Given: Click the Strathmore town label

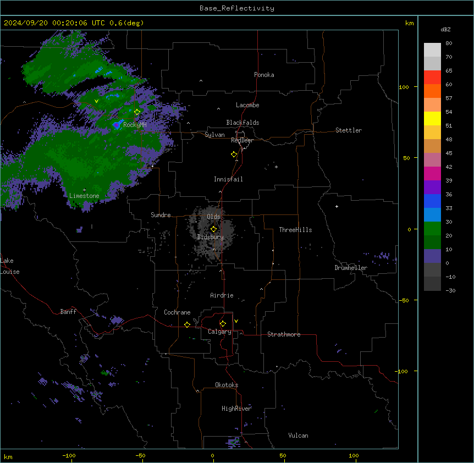Looking at the screenshot, I should click(x=284, y=334).
